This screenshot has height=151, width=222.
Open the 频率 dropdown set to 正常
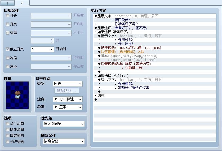point(68,107)
